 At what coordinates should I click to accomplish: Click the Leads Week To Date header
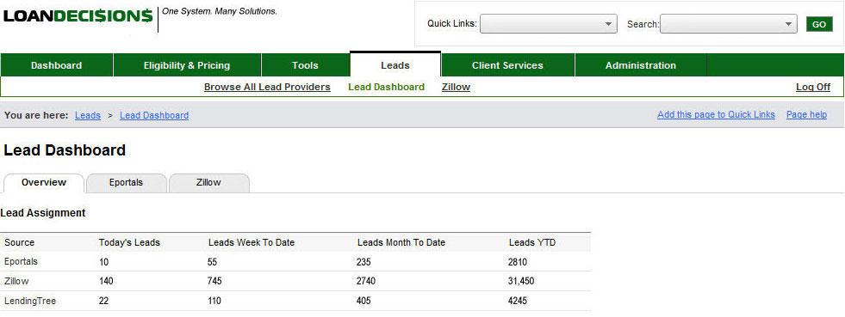tap(252, 243)
